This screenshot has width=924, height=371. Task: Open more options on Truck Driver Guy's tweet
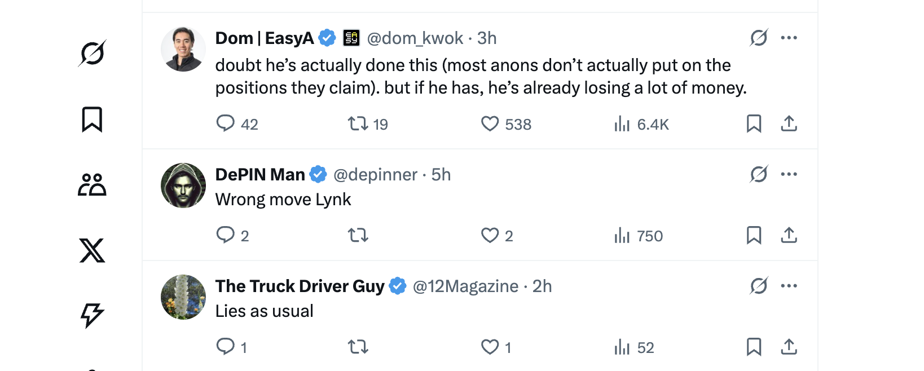tap(789, 286)
